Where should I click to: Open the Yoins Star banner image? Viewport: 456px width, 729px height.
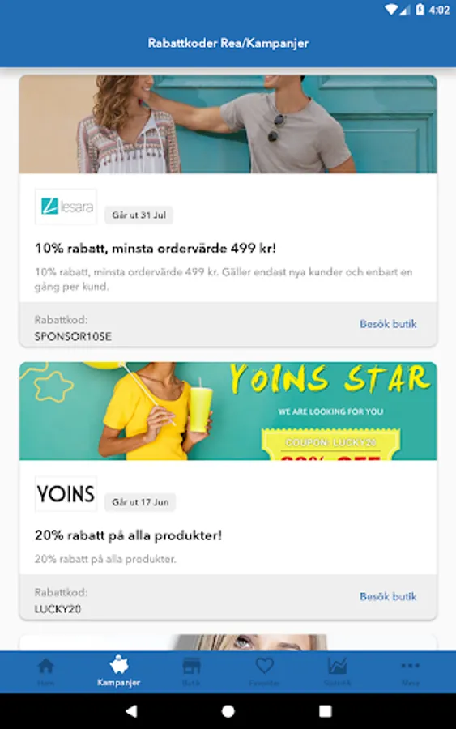[x=228, y=411]
